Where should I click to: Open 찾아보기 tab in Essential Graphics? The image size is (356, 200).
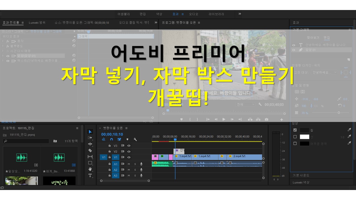click(x=313, y=37)
